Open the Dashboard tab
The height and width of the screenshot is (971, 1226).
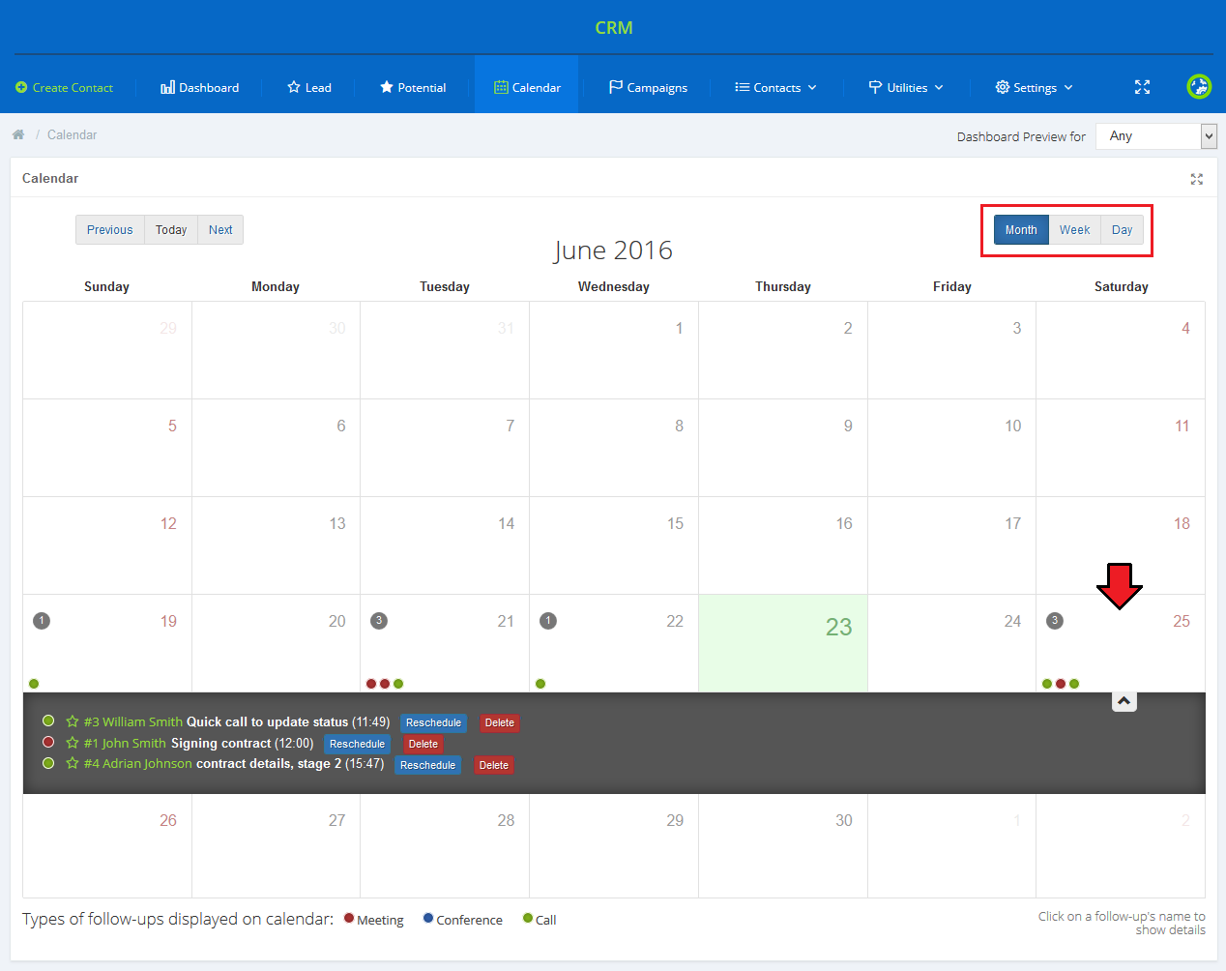tap(199, 87)
